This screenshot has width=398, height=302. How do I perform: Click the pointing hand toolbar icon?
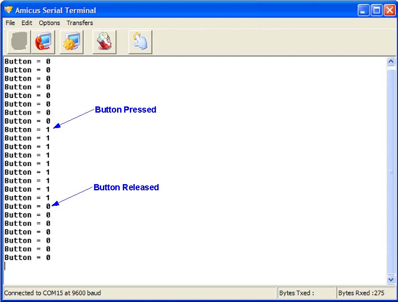pyautogui.click(x=140, y=42)
